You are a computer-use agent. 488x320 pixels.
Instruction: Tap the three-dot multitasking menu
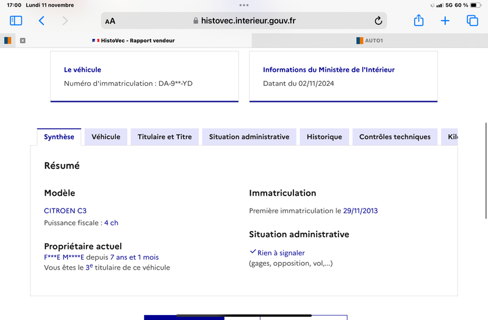(x=244, y=5)
